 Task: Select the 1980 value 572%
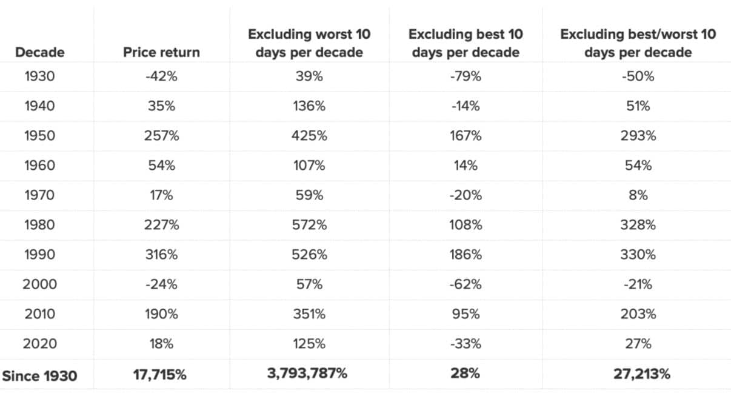(x=310, y=225)
